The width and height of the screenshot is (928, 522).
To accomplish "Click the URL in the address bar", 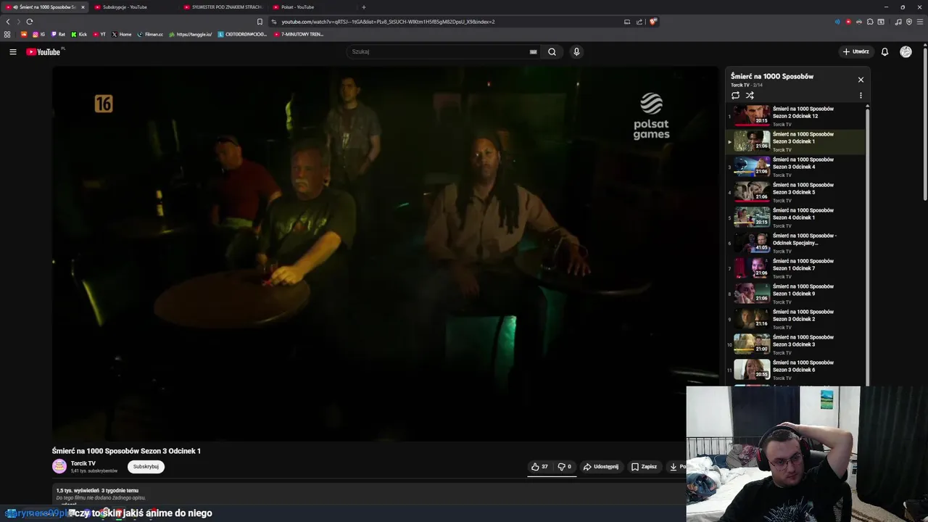I will coord(388,22).
